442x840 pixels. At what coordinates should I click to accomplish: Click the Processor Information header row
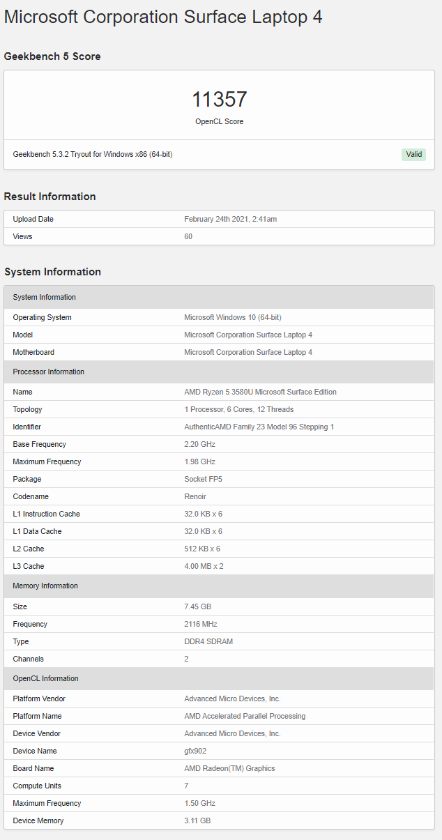pyautogui.click(x=219, y=372)
